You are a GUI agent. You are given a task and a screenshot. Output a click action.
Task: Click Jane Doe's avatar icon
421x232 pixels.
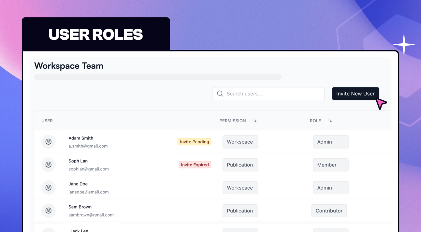[x=48, y=188]
